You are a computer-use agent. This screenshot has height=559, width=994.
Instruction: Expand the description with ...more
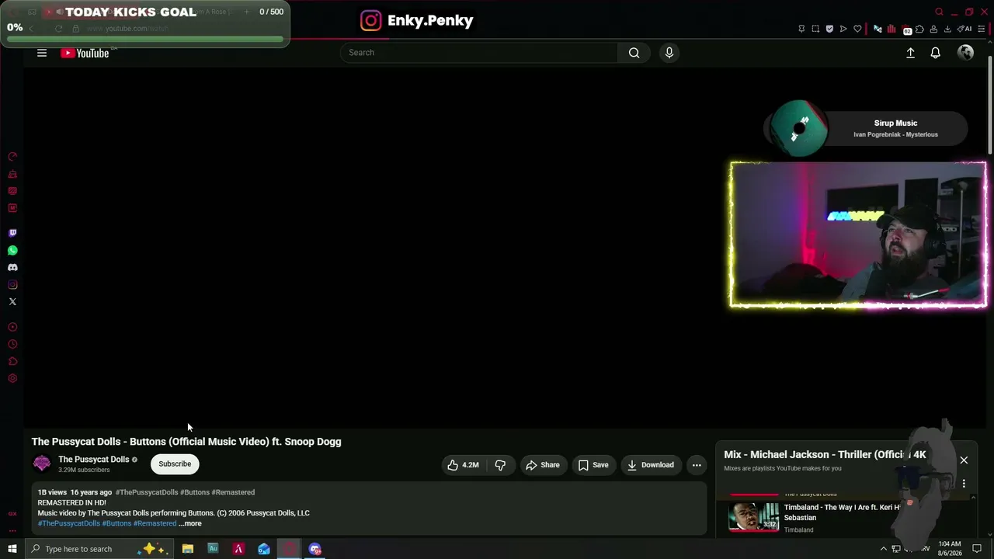pos(190,523)
